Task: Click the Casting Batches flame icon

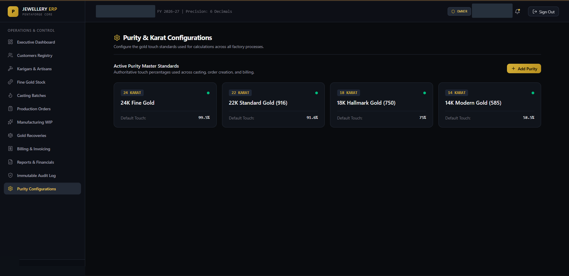Action: pyautogui.click(x=10, y=95)
